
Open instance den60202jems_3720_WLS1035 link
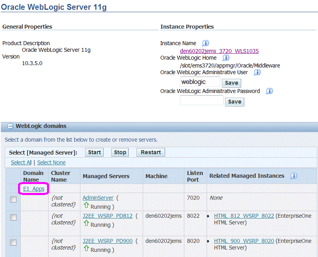(x=219, y=51)
